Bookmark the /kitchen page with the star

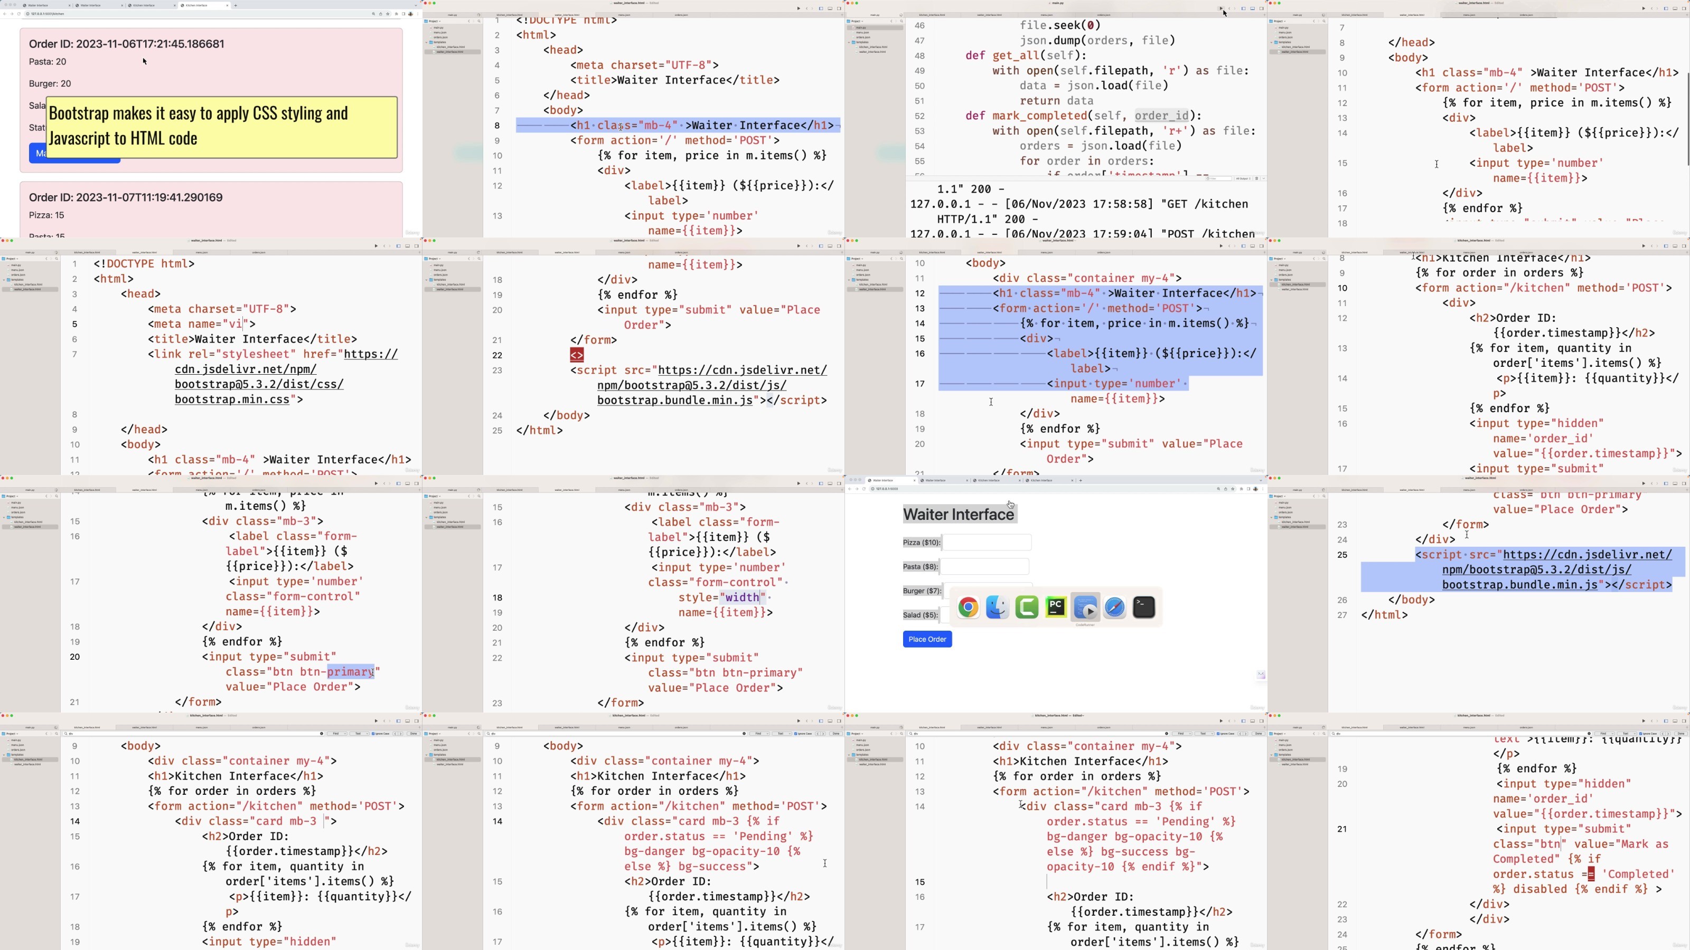[388, 14]
